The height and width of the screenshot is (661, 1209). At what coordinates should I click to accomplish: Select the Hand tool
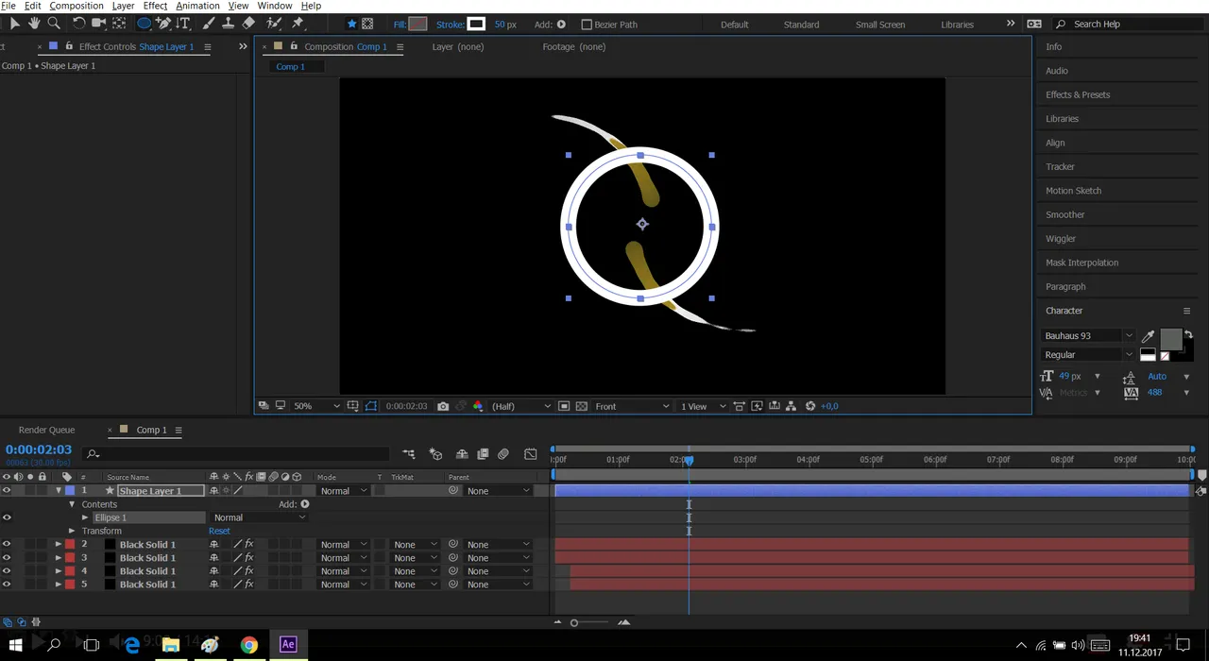pos(34,24)
